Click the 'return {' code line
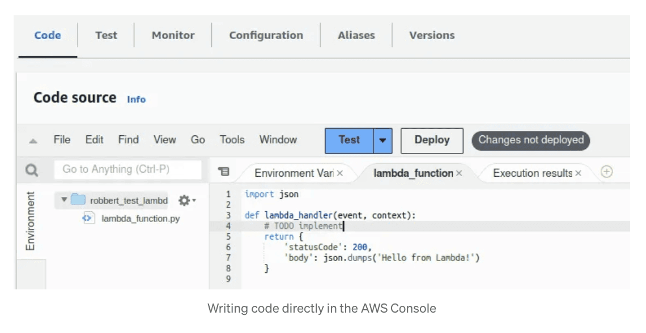Screen dimensions: 646x333 (x=283, y=237)
